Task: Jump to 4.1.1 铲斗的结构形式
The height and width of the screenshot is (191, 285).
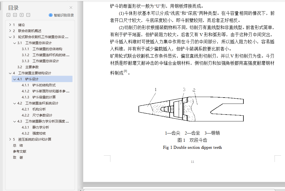Action: [x=39, y=85]
